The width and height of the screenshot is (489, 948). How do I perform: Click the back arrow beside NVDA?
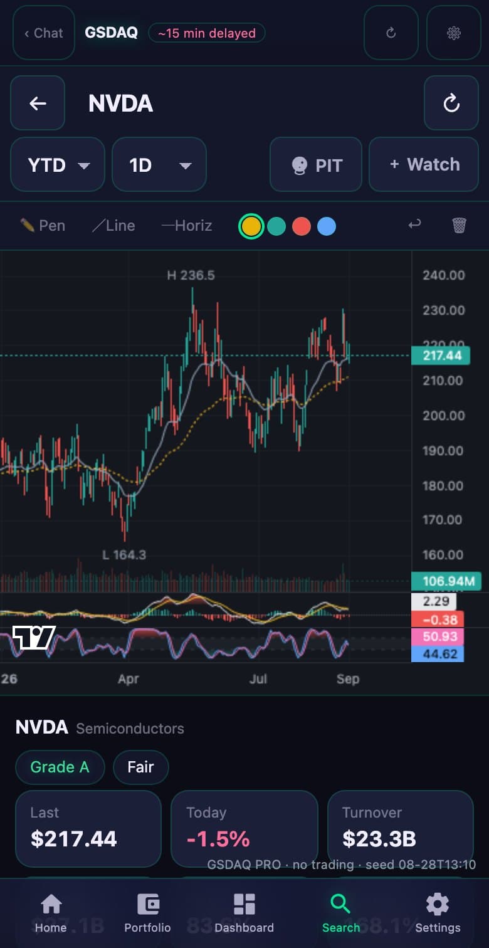(38, 103)
